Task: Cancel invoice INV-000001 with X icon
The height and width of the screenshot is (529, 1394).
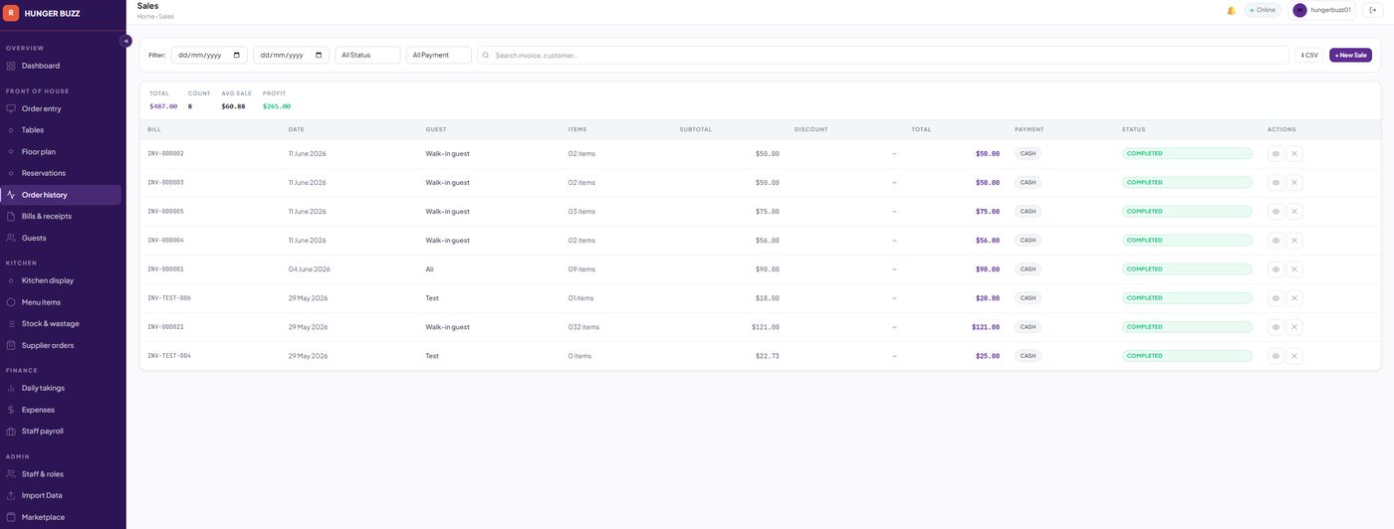Action: (x=1294, y=269)
